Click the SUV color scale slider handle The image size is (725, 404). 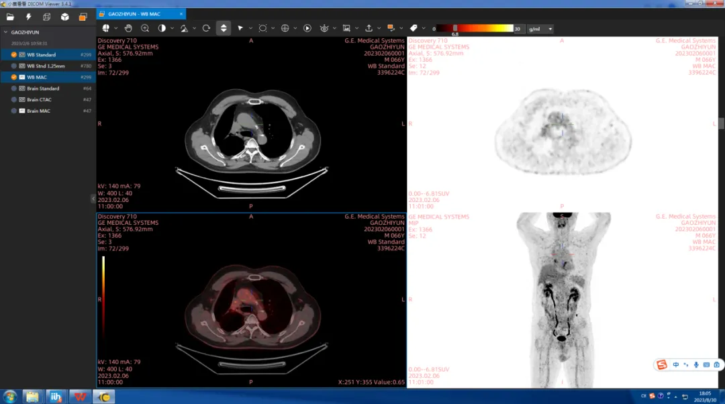(455, 28)
